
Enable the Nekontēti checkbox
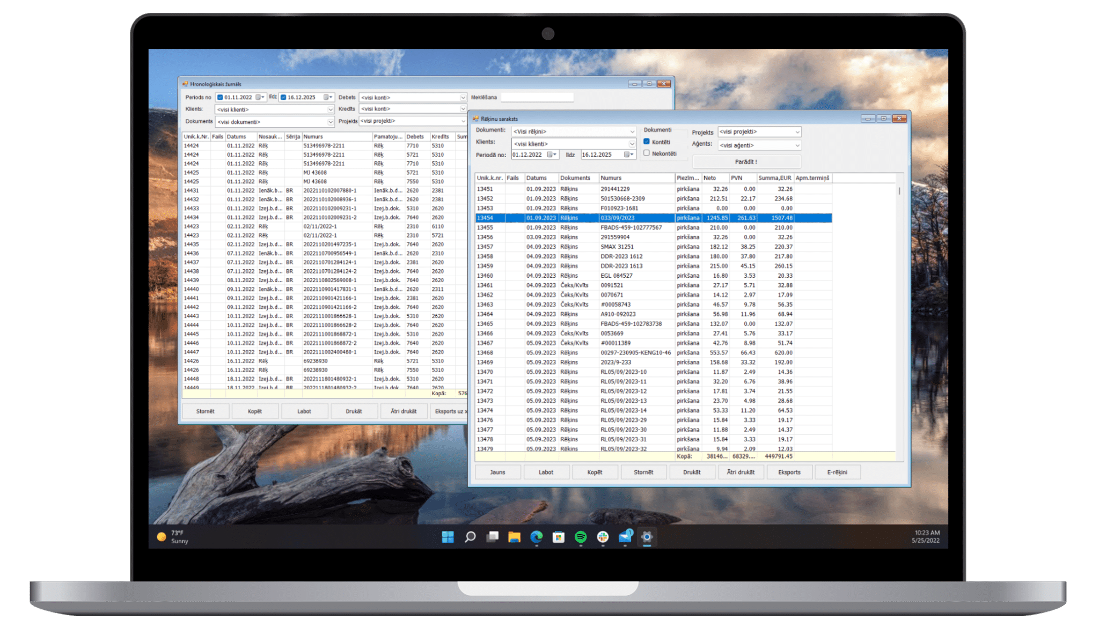(x=647, y=153)
